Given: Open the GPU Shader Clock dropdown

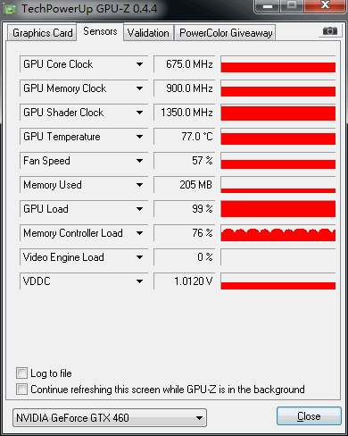Looking at the screenshot, I should tap(139, 113).
